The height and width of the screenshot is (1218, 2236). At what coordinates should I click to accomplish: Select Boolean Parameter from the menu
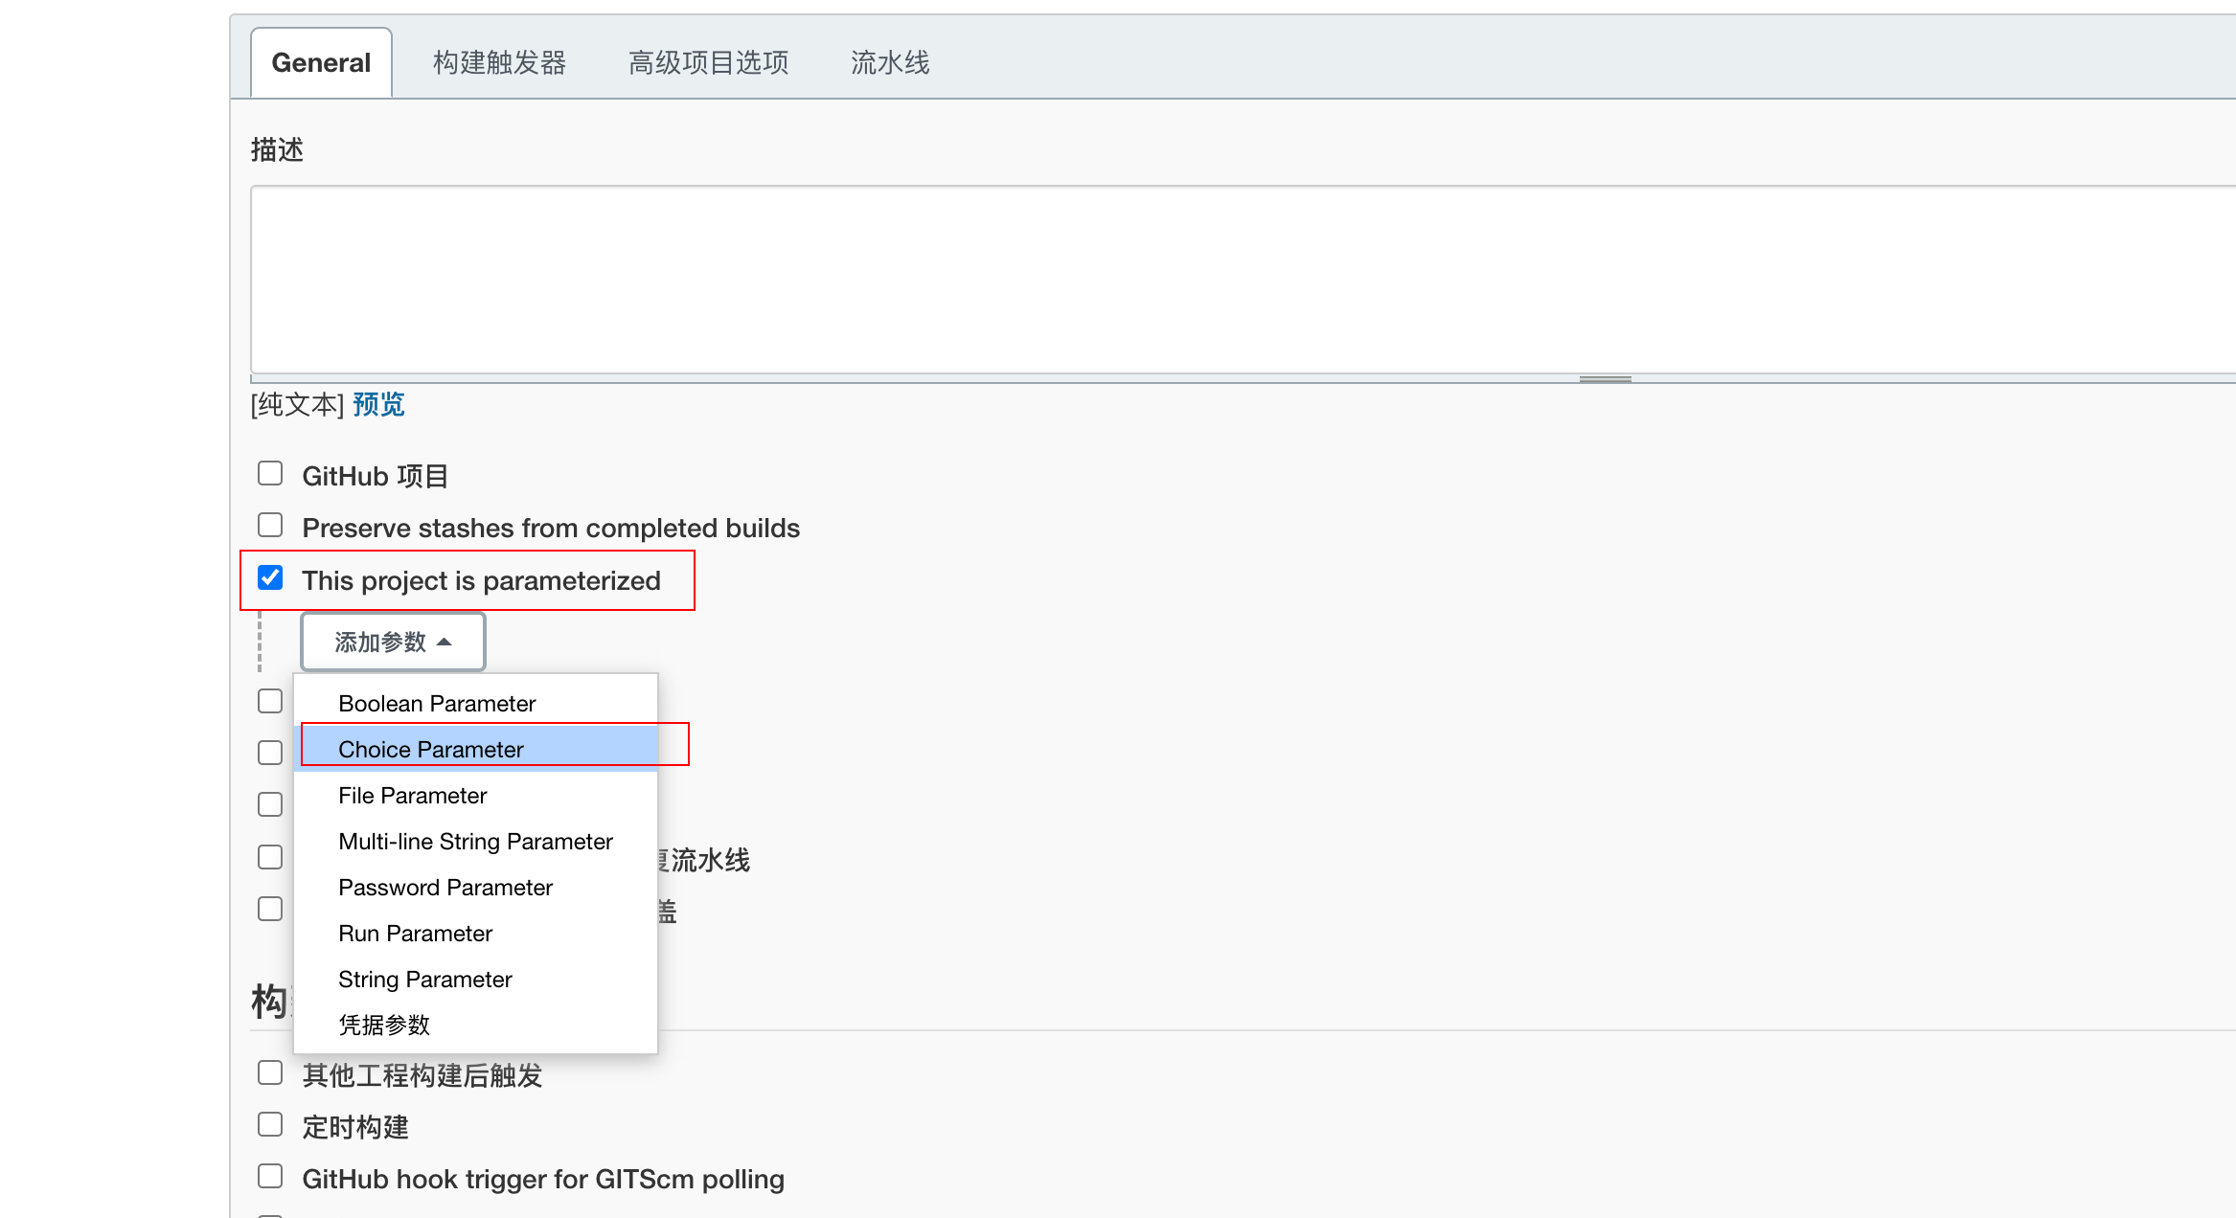point(437,704)
